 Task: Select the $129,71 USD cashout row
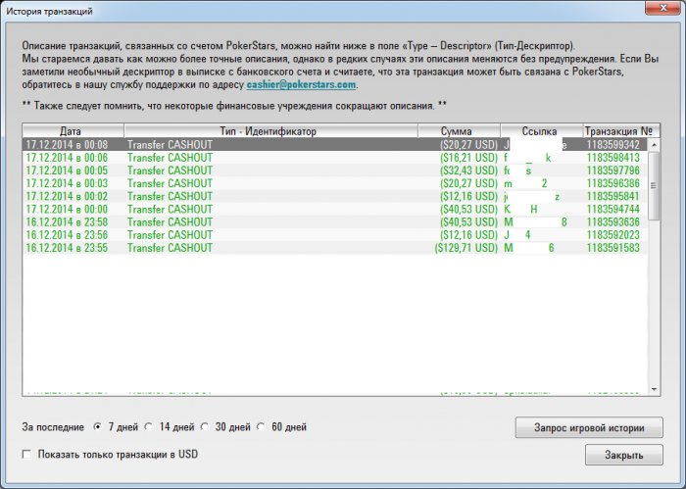point(294,248)
